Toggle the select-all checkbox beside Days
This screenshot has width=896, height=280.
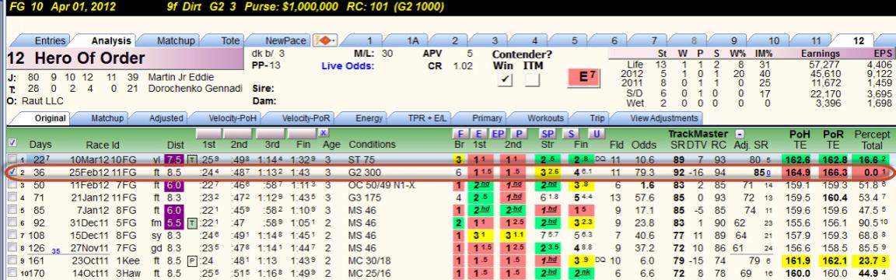[12, 143]
